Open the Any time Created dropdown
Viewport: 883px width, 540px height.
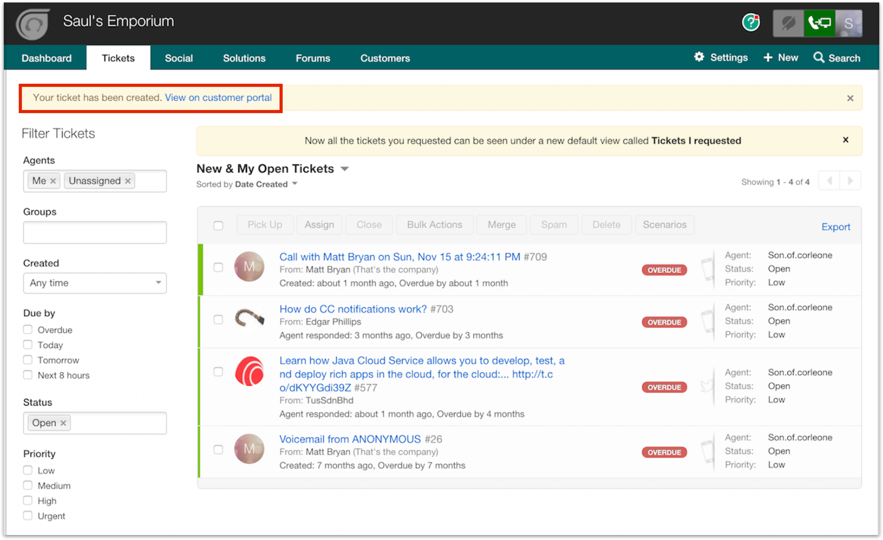point(95,283)
